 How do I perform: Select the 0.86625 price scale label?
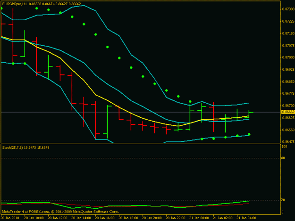[x=288, y=118]
